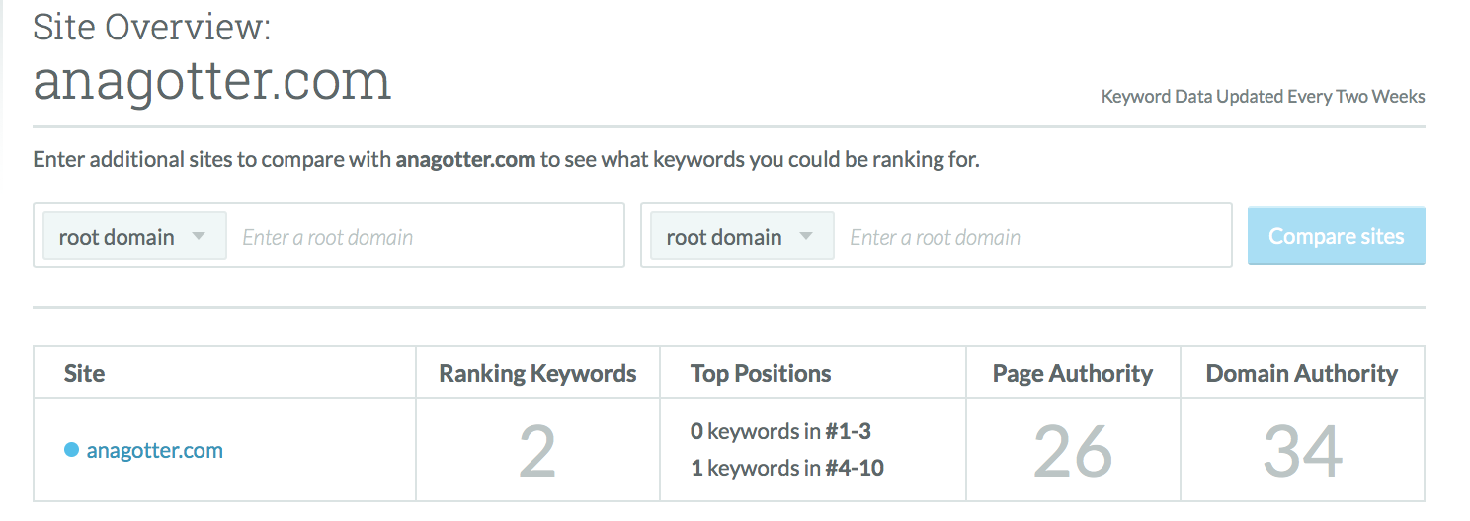Select the Page Authority column header
The width and height of the screenshot is (1470, 521).
point(1072,374)
